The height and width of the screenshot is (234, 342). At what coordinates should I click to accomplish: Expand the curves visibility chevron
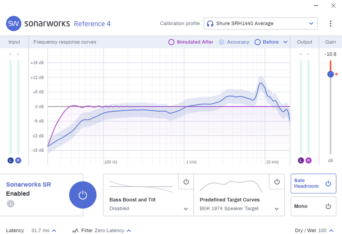click(285, 42)
